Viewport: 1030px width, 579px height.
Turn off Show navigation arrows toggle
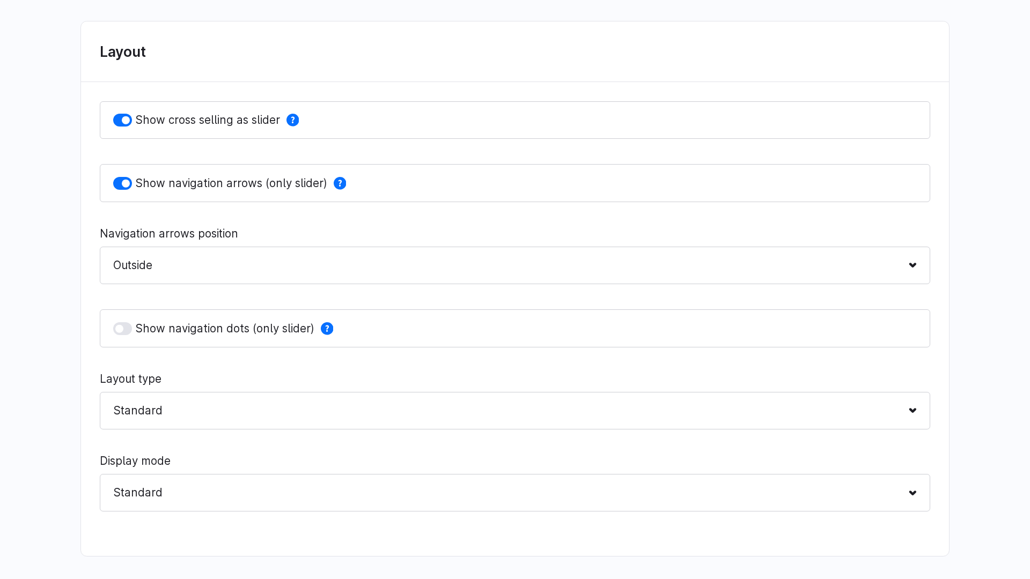click(122, 183)
